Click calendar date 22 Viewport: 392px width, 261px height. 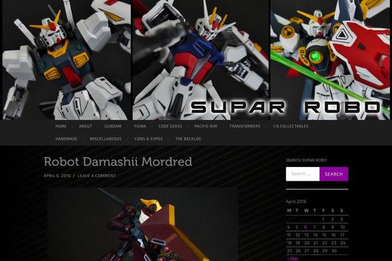pos(325,243)
